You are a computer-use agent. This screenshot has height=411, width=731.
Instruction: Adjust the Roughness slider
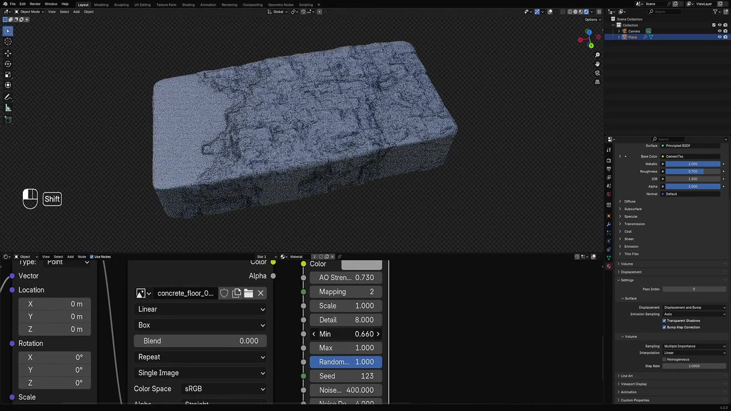pyautogui.click(x=692, y=171)
